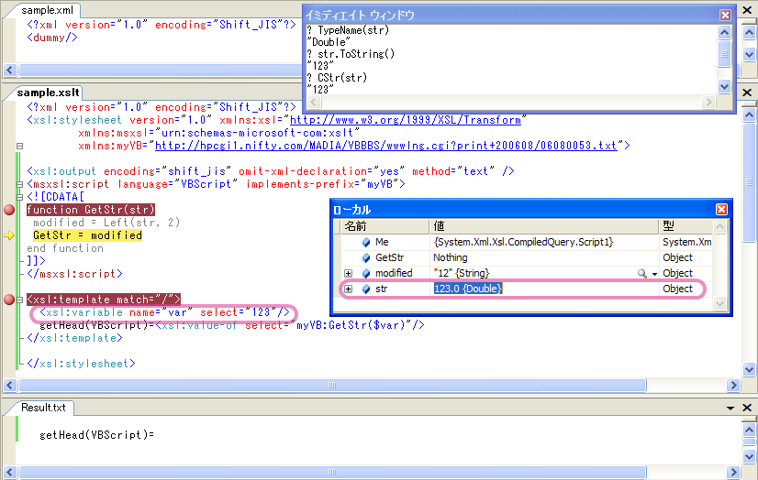Select the Result.txt tab

click(43, 408)
